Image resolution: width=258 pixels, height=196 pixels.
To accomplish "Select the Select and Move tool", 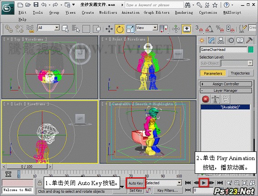I will (x=109, y=29).
